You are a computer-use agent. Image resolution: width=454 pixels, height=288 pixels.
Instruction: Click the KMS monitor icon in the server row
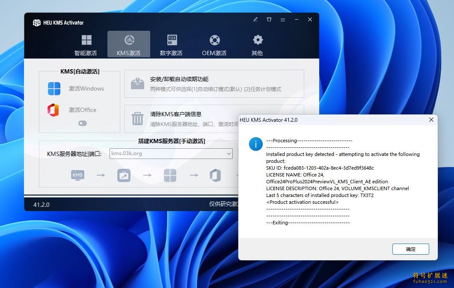point(77,175)
